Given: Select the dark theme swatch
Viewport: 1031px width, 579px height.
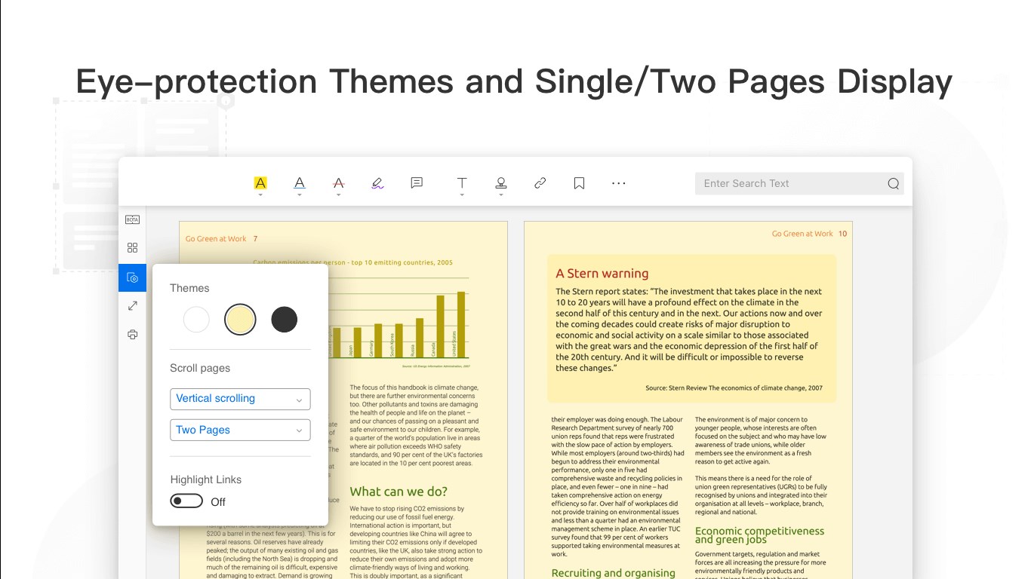Looking at the screenshot, I should 284,320.
